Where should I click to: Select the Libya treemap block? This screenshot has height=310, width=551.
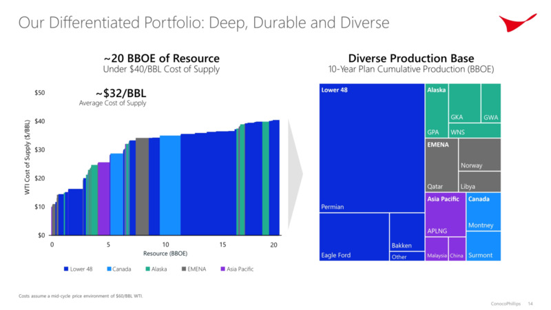[479, 182]
